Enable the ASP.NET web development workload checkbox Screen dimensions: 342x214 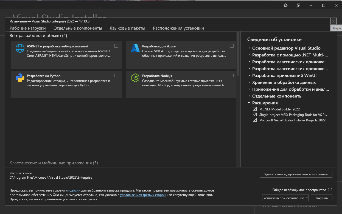(116, 46)
